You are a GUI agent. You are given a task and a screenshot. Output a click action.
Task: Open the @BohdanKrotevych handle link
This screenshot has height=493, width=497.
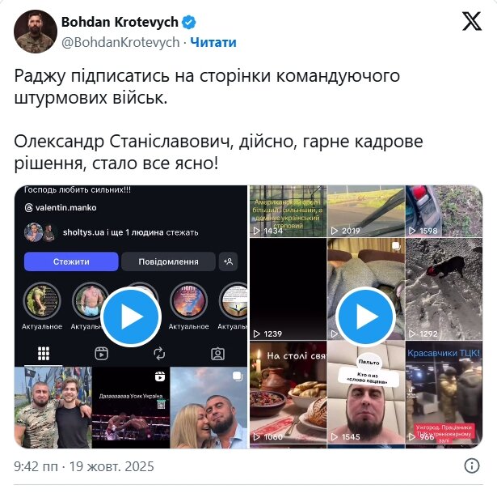120,43
